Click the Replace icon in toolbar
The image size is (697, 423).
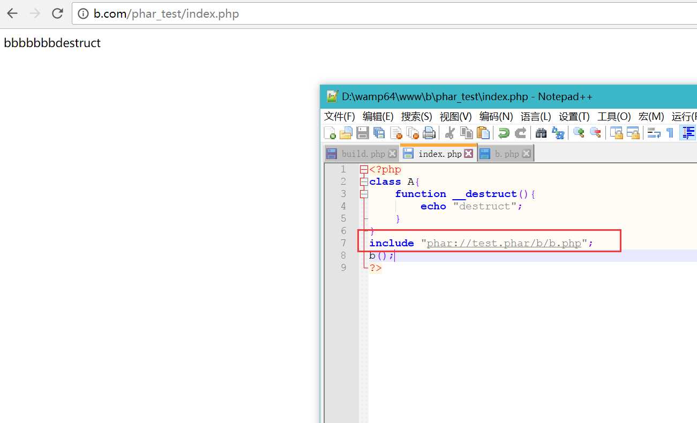point(558,133)
